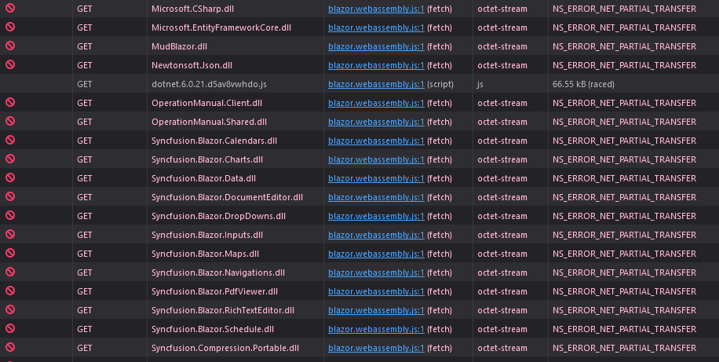The height and width of the screenshot is (362, 719).
Task: Click NS_ERROR_NET_PARTIAL_TRANSFER on Microsoft.CSharp.dll row
Action: [624, 9]
